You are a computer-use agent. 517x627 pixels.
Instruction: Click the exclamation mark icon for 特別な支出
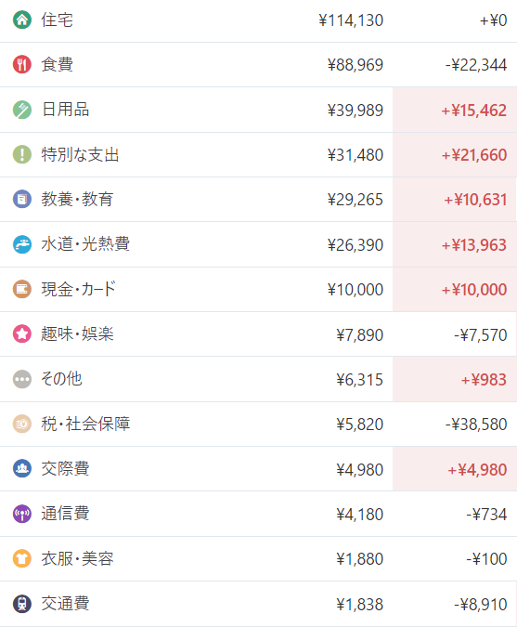[x=22, y=154]
